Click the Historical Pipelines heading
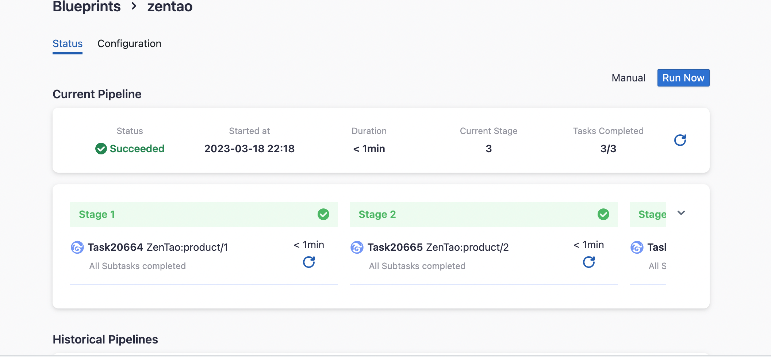Image resolution: width=771 pixels, height=357 pixels. [x=105, y=339]
